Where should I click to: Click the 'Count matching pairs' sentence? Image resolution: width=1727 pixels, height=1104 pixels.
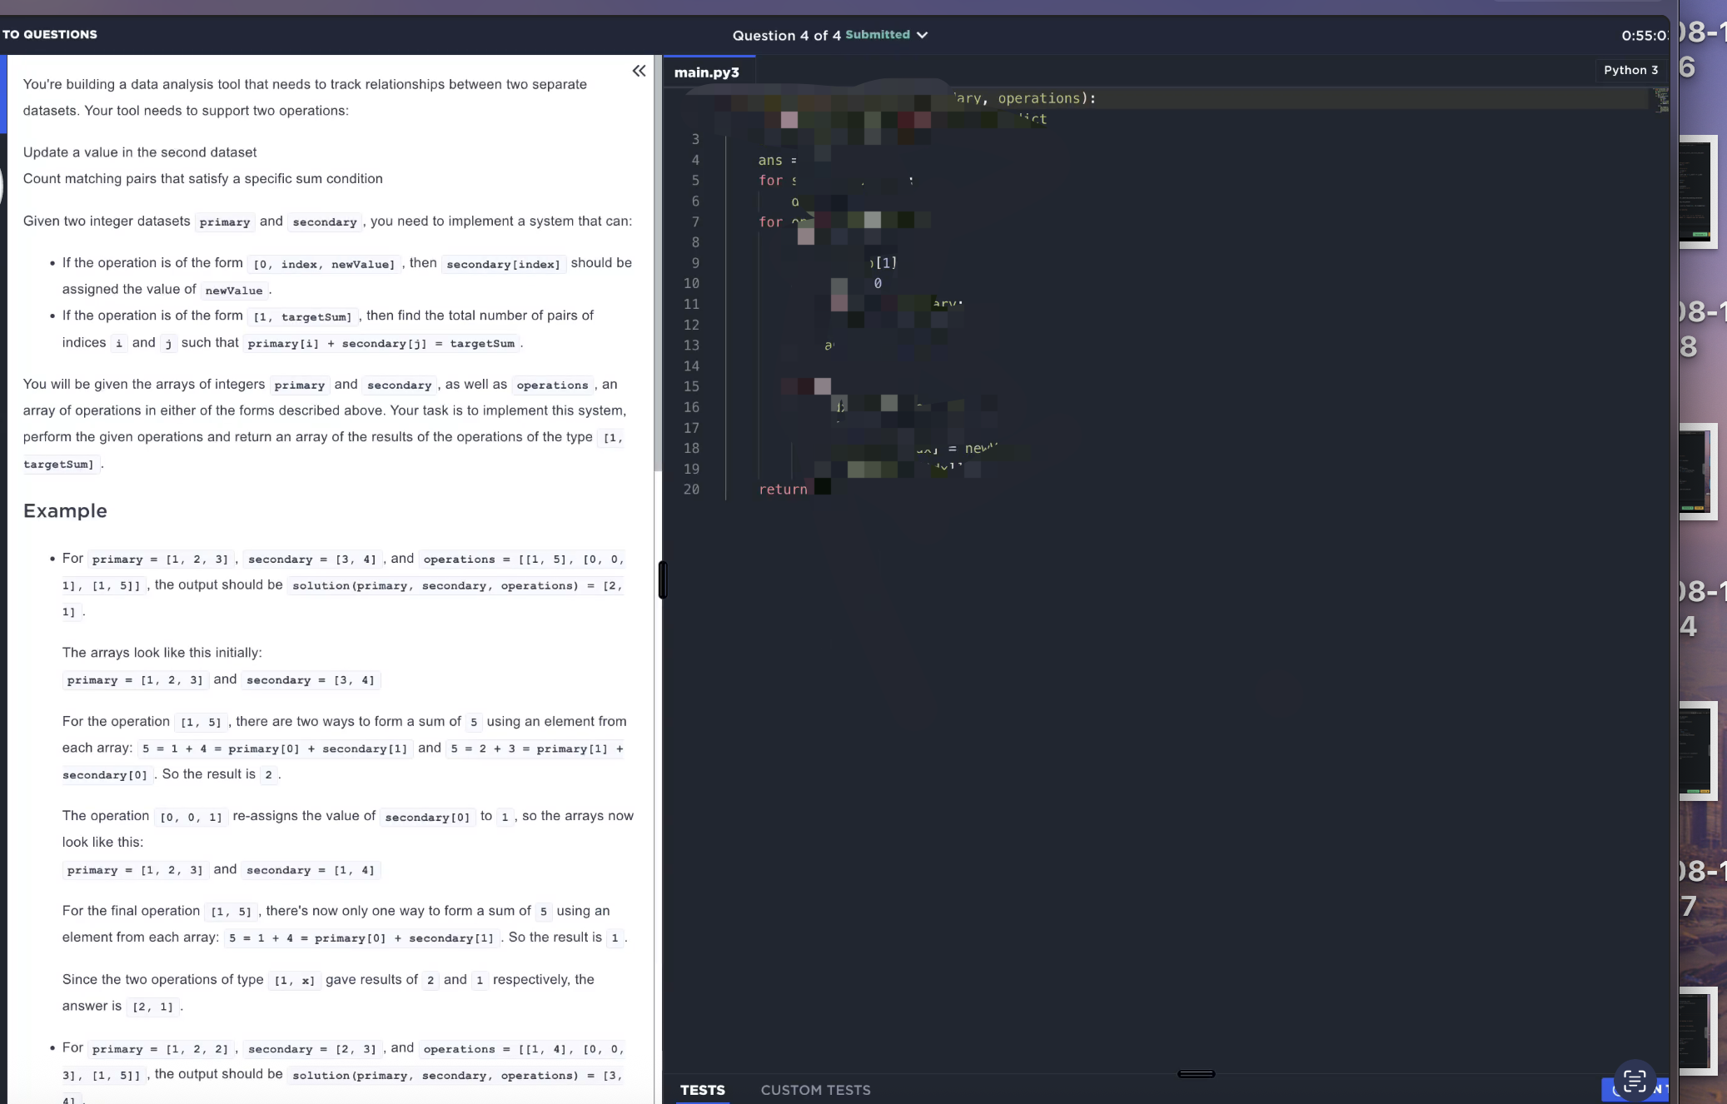(x=203, y=179)
